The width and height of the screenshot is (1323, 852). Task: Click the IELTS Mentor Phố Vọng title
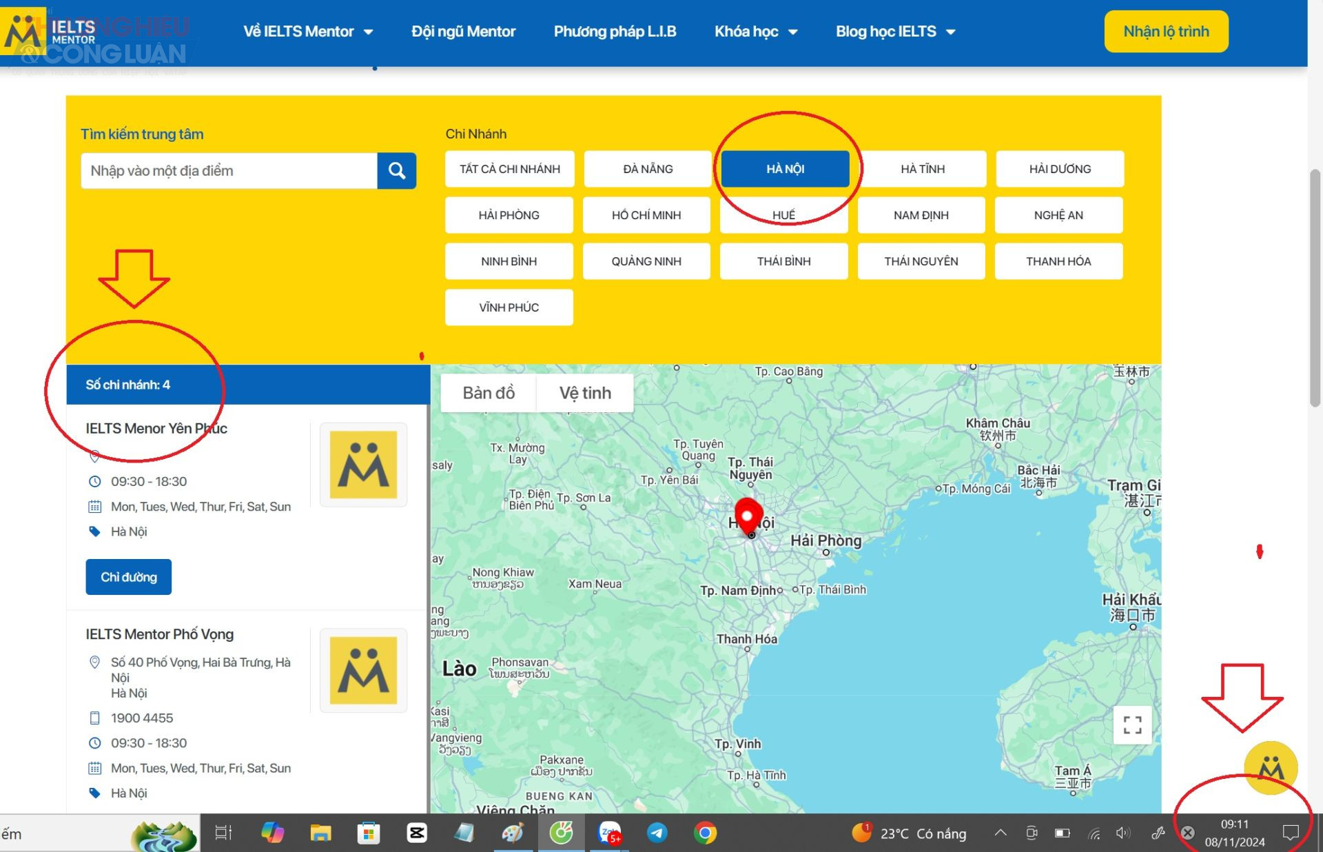(160, 634)
